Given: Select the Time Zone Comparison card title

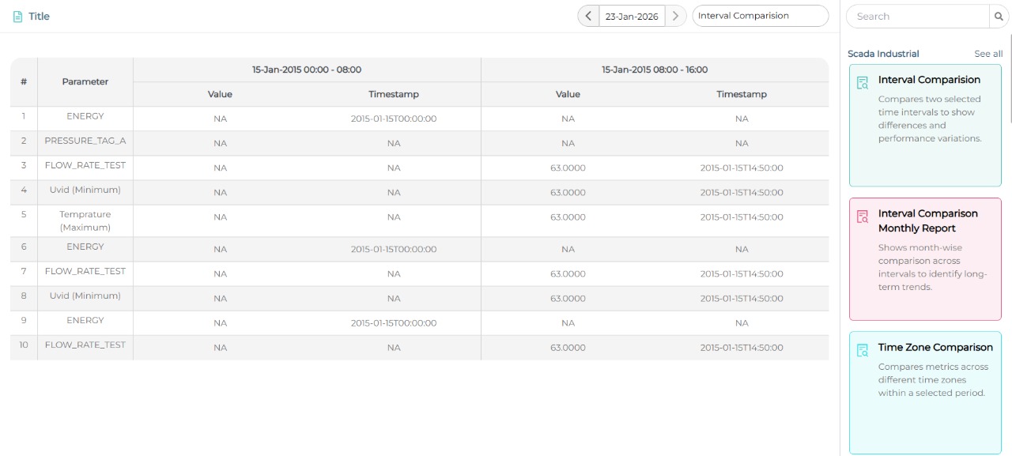Looking at the screenshot, I should pyautogui.click(x=935, y=348).
